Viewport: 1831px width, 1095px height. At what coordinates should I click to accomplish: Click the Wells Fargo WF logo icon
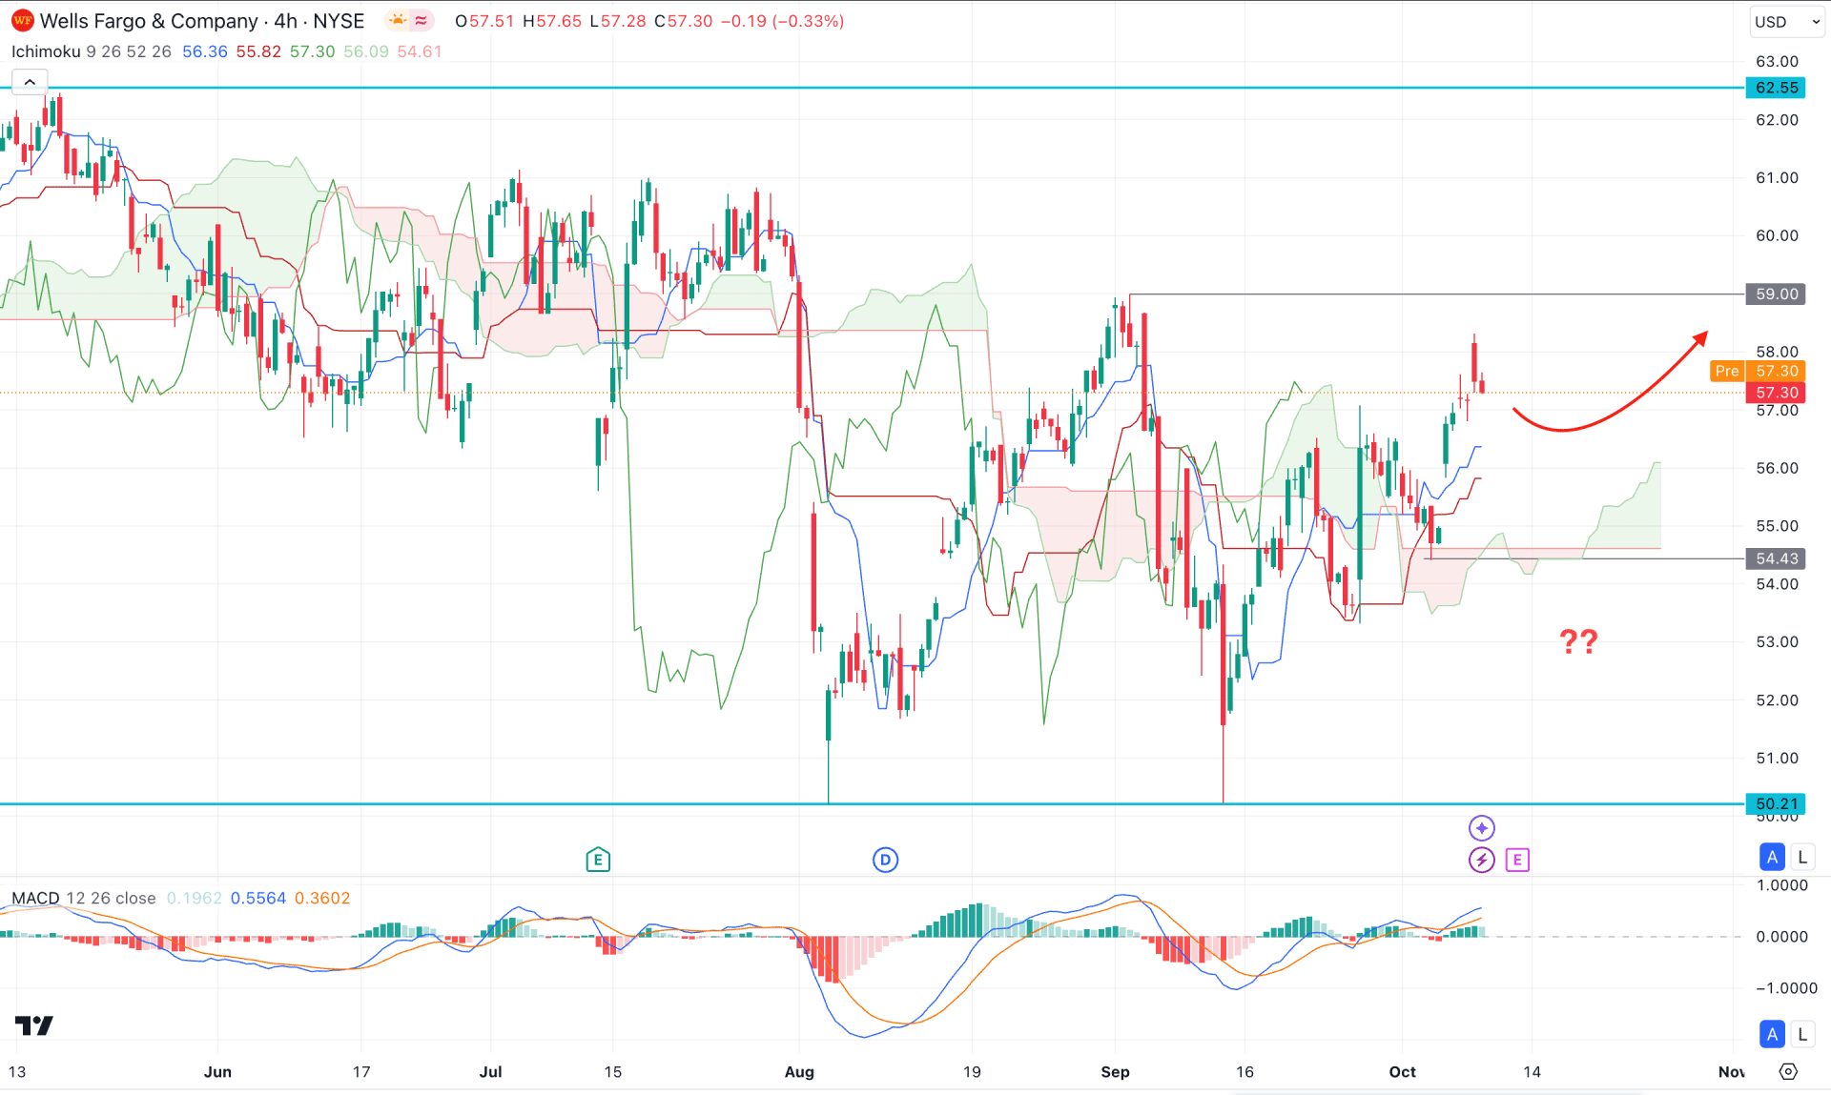[x=22, y=20]
